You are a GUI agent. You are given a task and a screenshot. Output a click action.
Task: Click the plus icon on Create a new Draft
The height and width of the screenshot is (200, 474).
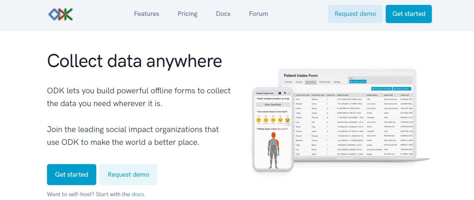(x=351, y=82)
